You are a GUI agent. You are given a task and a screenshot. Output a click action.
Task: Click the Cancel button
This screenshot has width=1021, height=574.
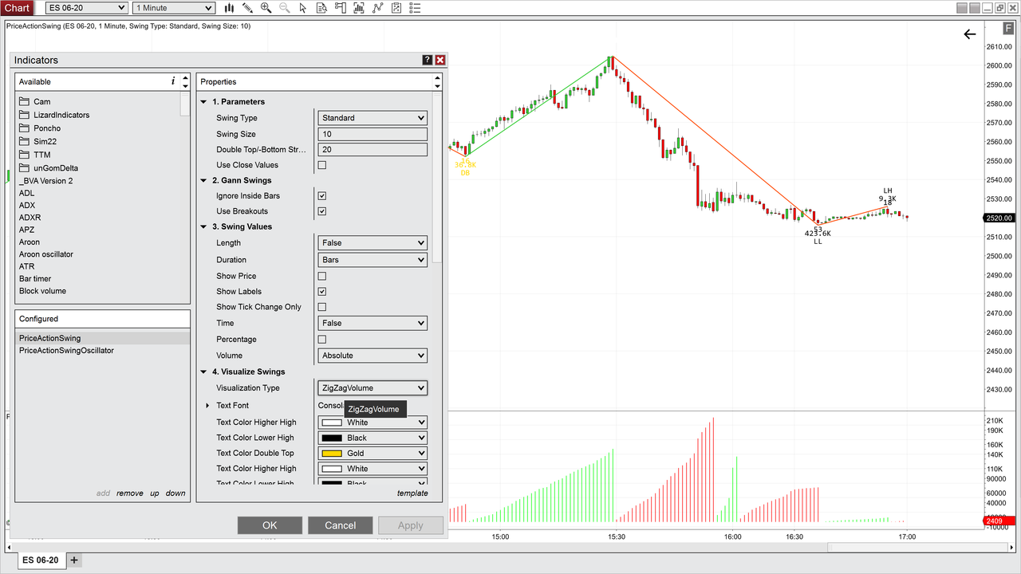tap(340, 525)
